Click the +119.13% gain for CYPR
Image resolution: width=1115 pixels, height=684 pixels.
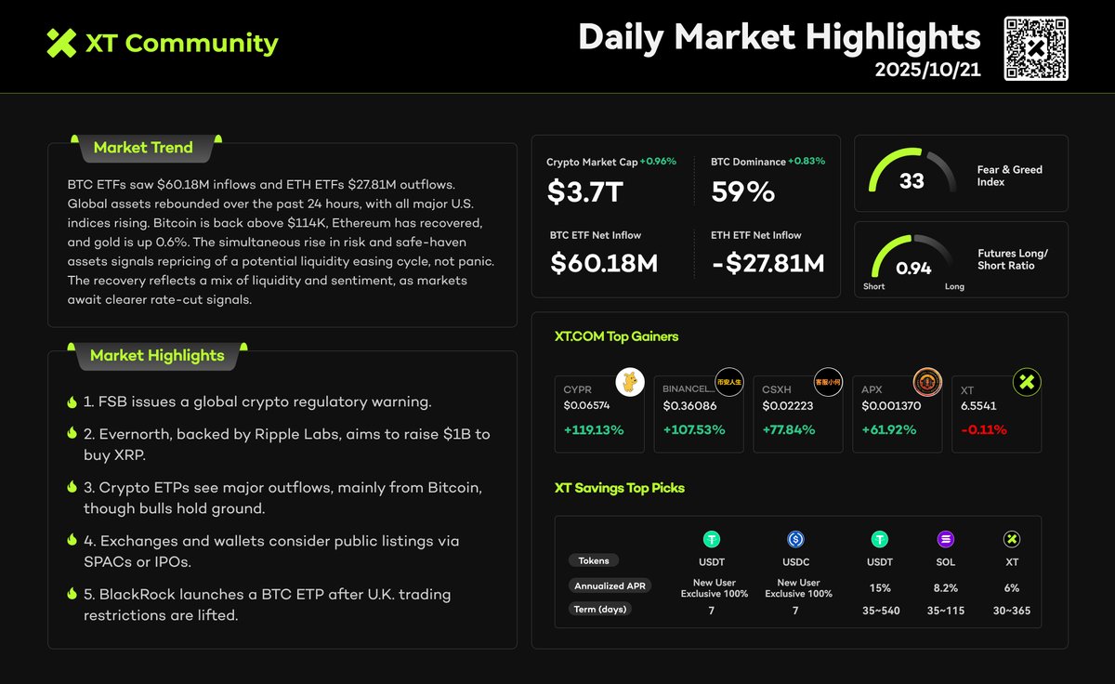pyautogui.click(x=594, y=430)
